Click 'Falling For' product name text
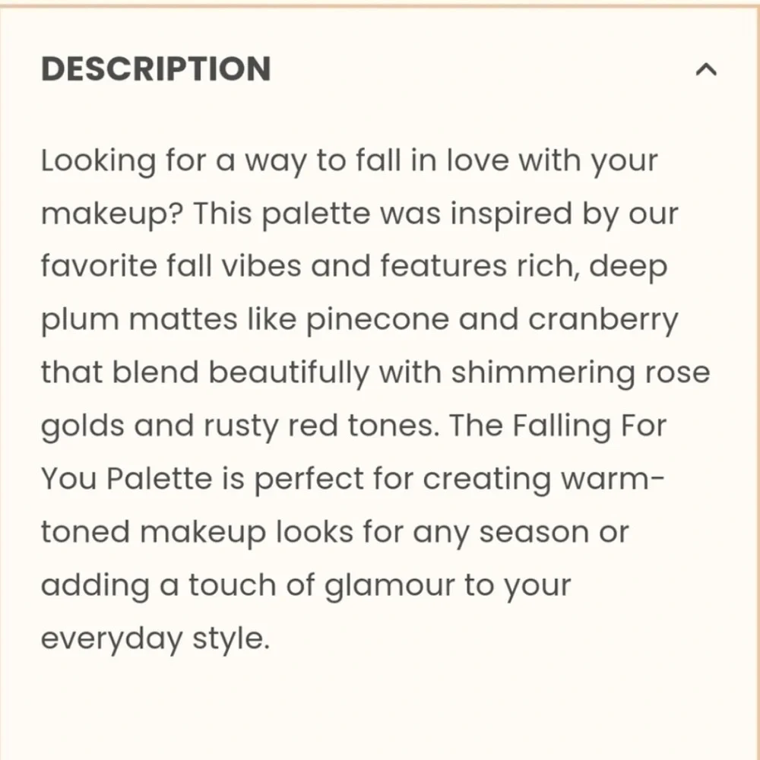760x760 pixels. (590, 426)
